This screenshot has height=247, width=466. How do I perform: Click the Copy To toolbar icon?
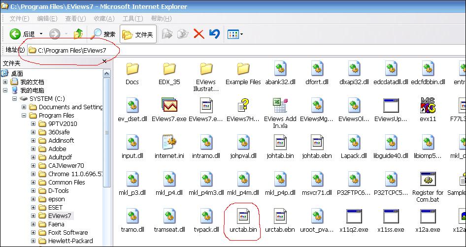(x=182, y=34)
